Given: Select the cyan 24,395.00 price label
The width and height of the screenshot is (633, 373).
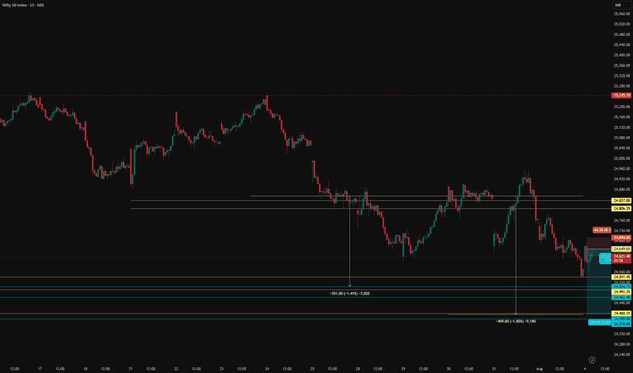Looking at the screenshot, I should point(621,319).
